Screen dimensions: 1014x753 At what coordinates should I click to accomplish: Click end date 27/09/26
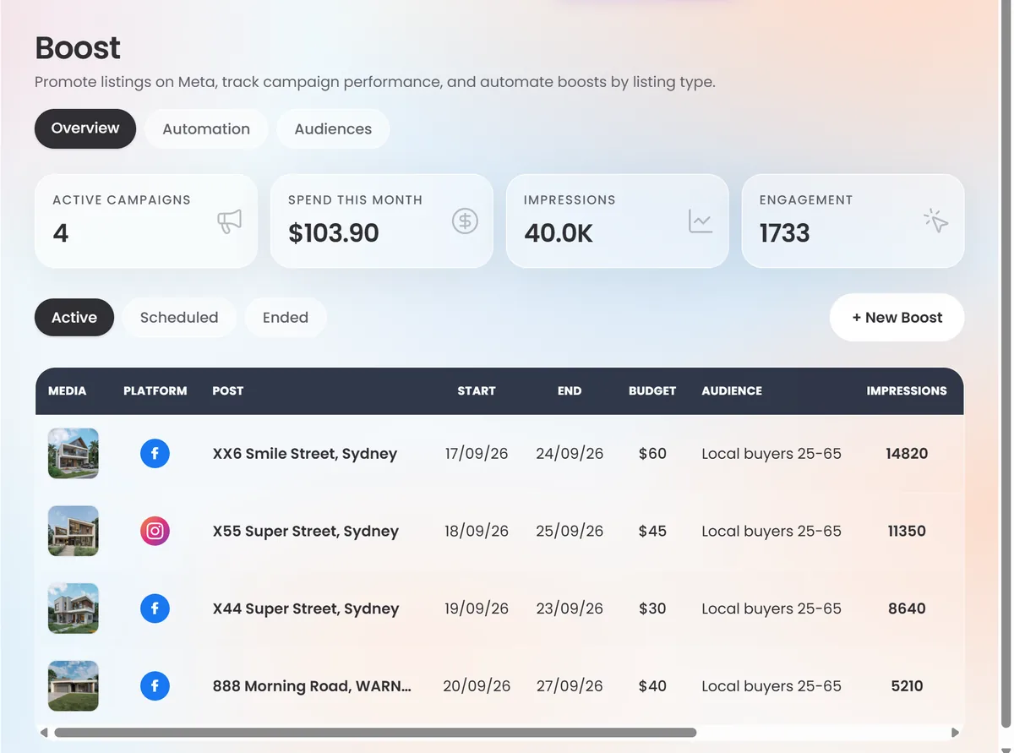pos(570,686)
